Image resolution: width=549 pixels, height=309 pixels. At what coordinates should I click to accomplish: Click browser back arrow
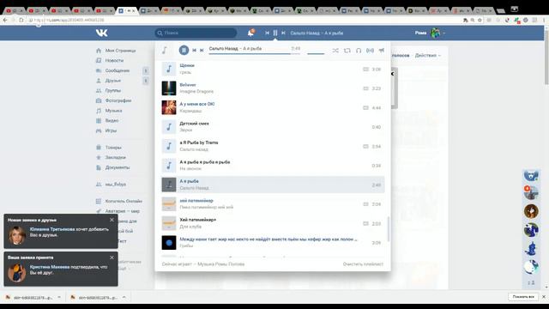[x=5, y=21]
